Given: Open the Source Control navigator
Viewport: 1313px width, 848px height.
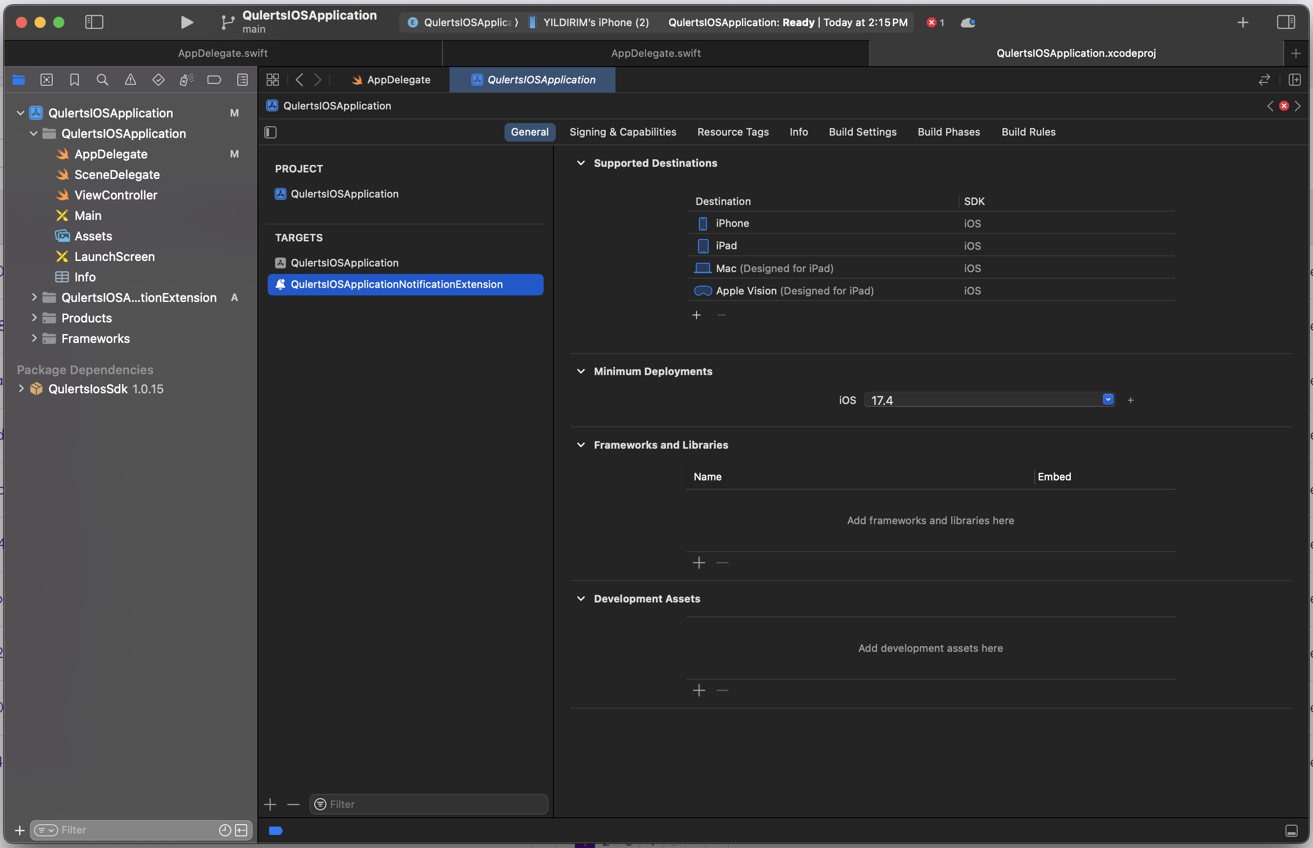Looking at the screenshot, I should point(47,80).
